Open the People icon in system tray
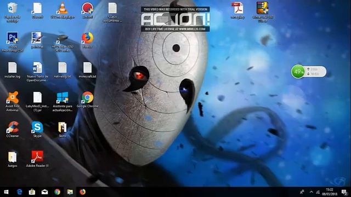The width and height of the screenshot is (351, 197). (302, 192)
